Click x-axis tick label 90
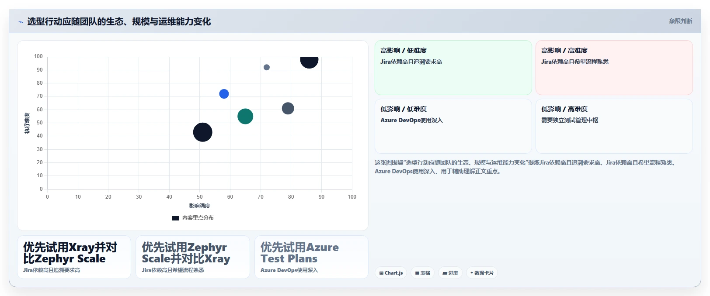710x296 pixels. click(x=321, y=197)
